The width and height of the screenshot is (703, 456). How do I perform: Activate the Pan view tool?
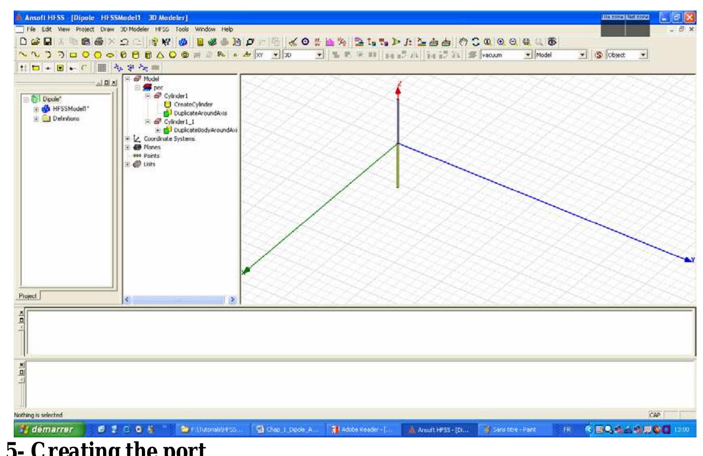(x=463, y=41)
